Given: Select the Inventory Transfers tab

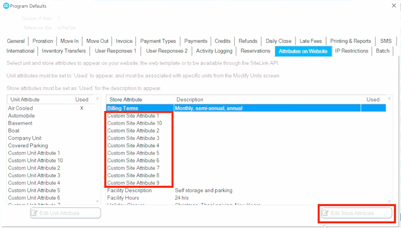Looking at the screenshot, I should click(x=64, y=51).
